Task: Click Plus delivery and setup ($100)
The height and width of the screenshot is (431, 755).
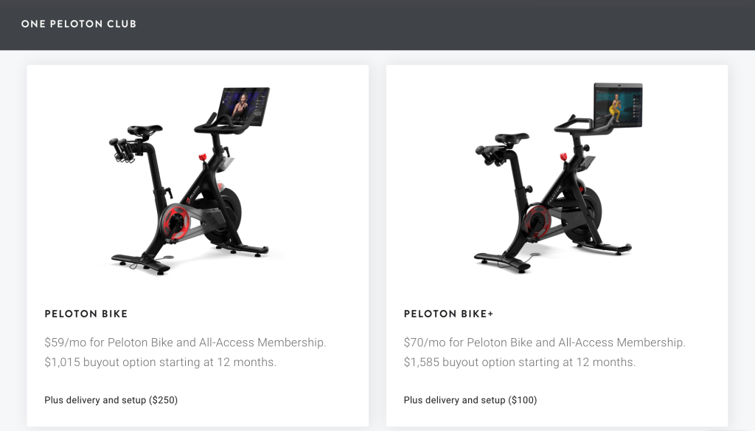Action: pos(470,400)
